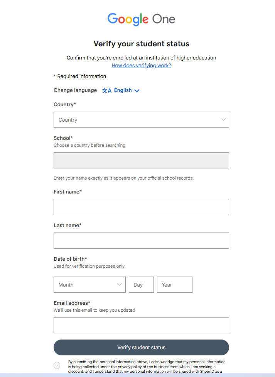Click the shield checkmark privacy icon
This screenshot has width=275, height=377.
[x=57, y=365]
